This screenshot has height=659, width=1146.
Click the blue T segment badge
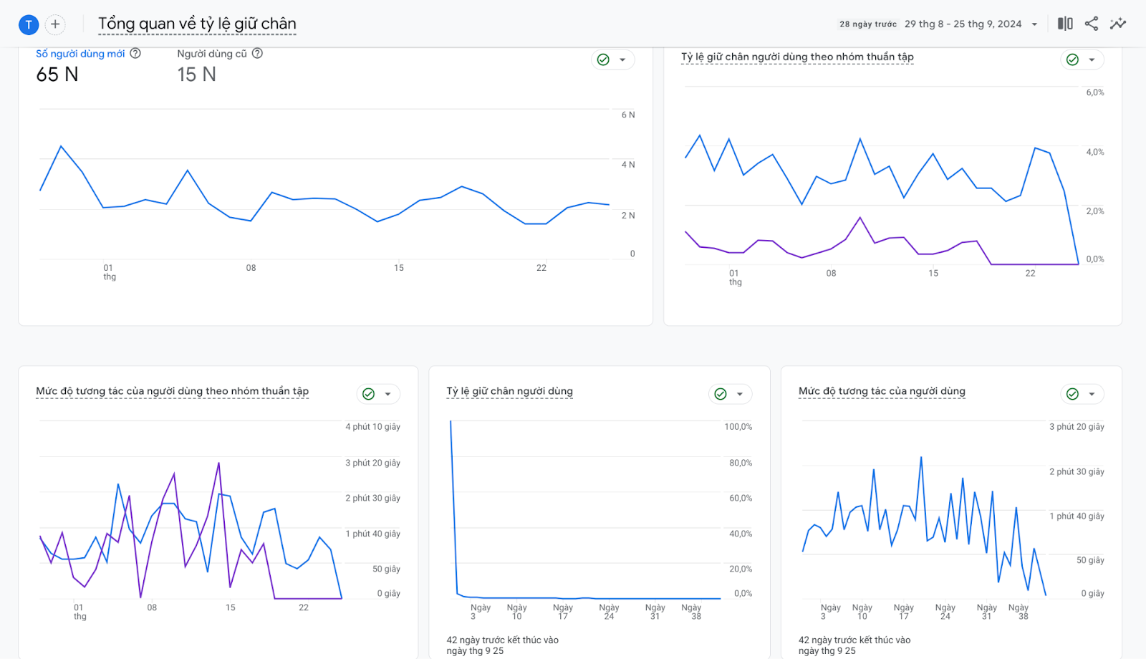point(28,24)
